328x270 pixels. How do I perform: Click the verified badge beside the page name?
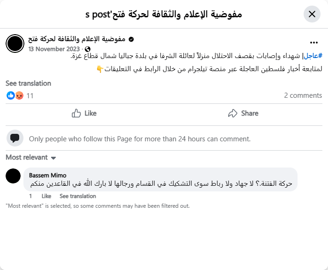click(x=132, y=38)
